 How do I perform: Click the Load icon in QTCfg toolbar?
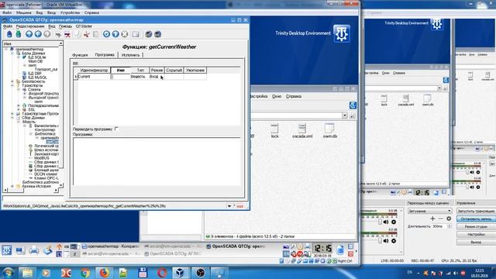(x=9, y=34)
